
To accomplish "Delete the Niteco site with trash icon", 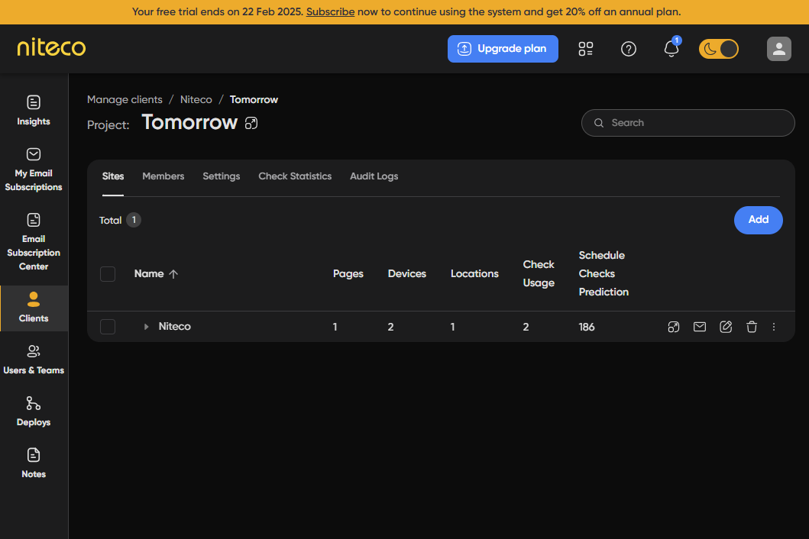I will point(752,327).
